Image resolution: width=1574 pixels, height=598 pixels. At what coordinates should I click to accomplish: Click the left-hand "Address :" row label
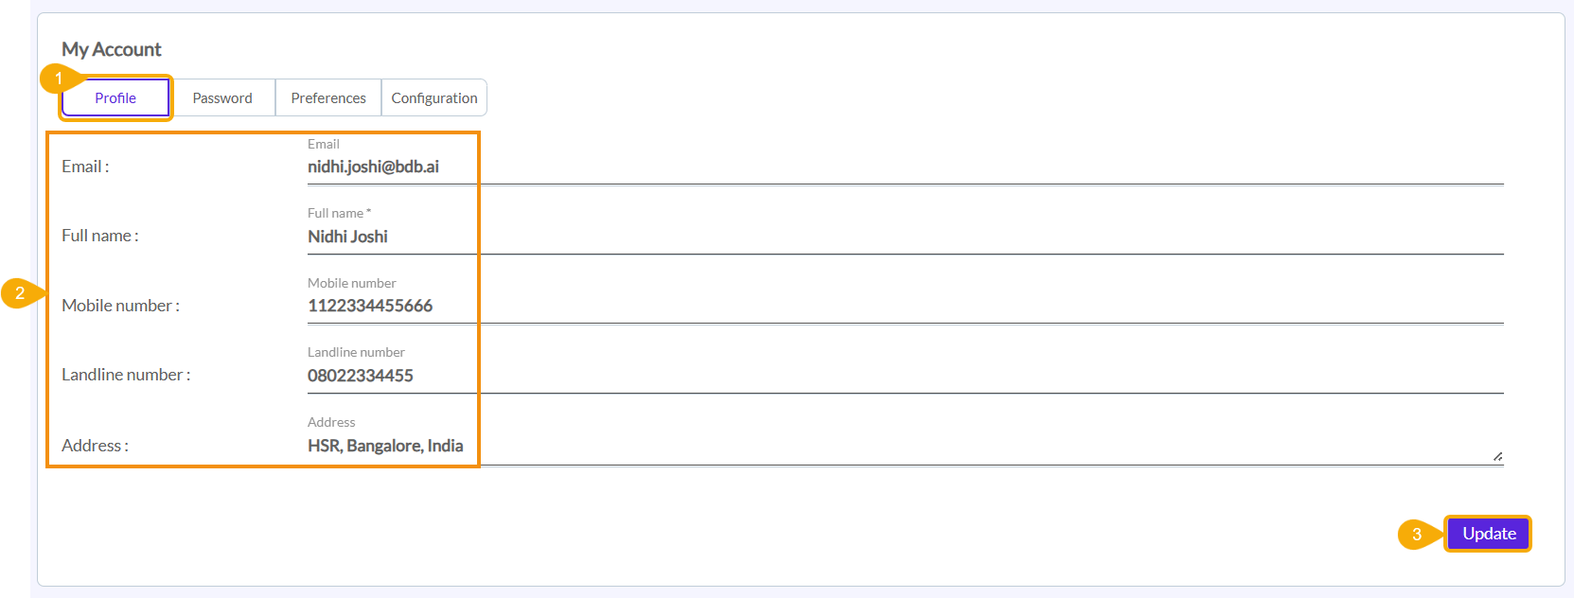pyautogui.click(x=95, y=446)
